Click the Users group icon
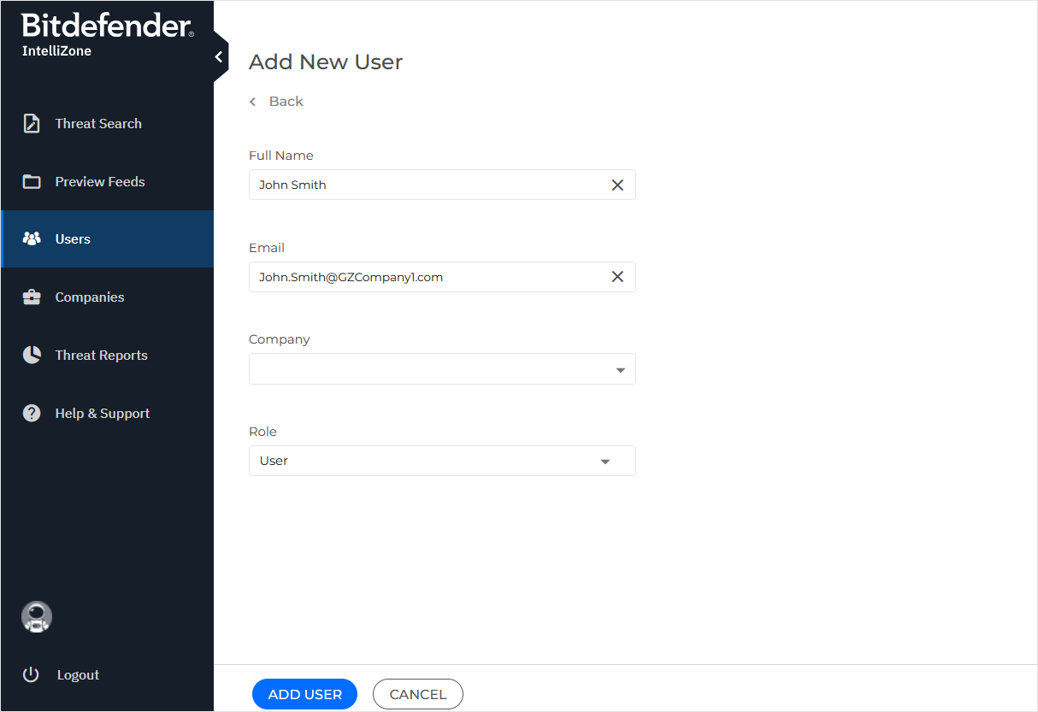 [32, 239]
